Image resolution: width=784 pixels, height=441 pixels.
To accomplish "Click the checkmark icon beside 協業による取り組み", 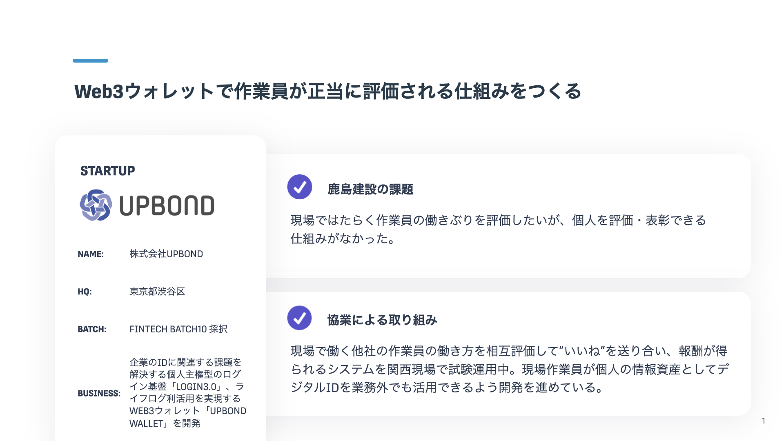I will pyautogui.click(x=300, y=318).
